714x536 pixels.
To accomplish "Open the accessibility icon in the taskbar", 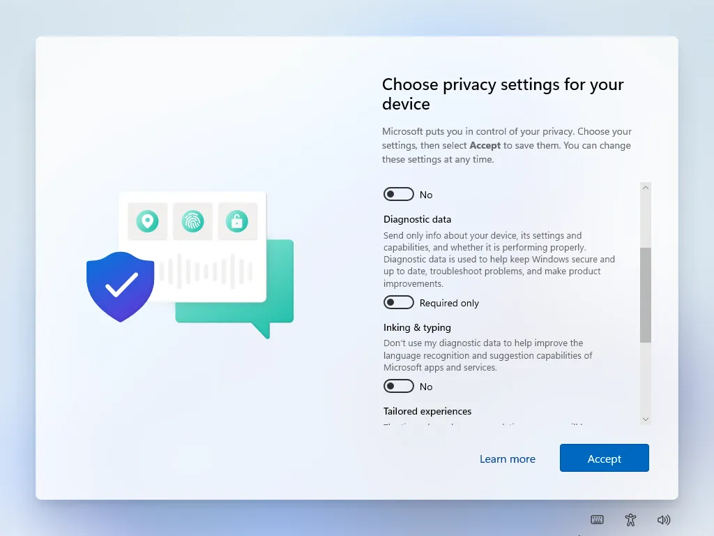I will (630, 519).
